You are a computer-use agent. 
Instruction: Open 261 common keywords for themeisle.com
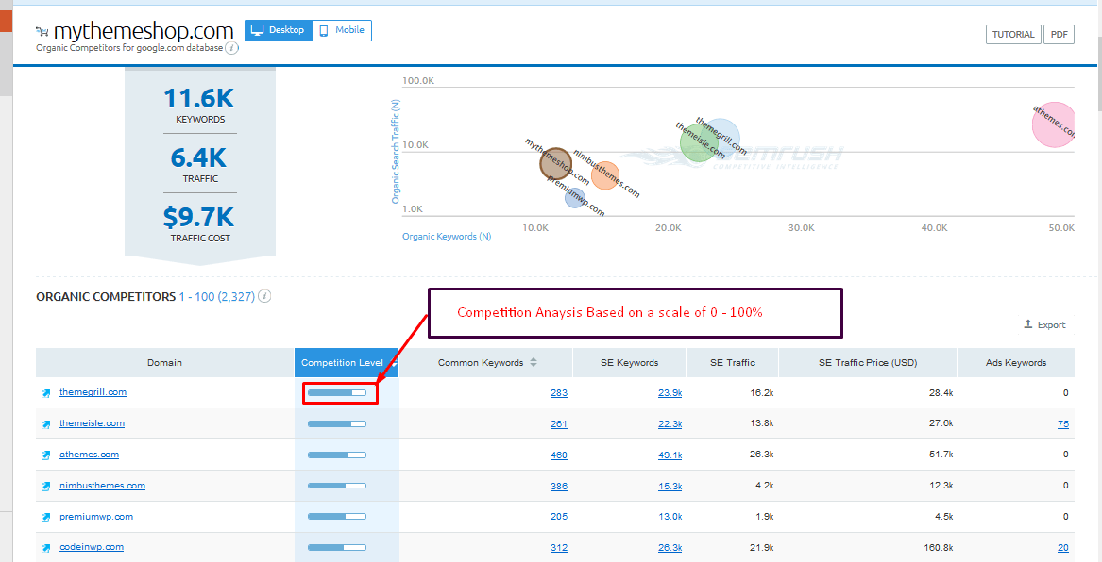coord(559,423)
